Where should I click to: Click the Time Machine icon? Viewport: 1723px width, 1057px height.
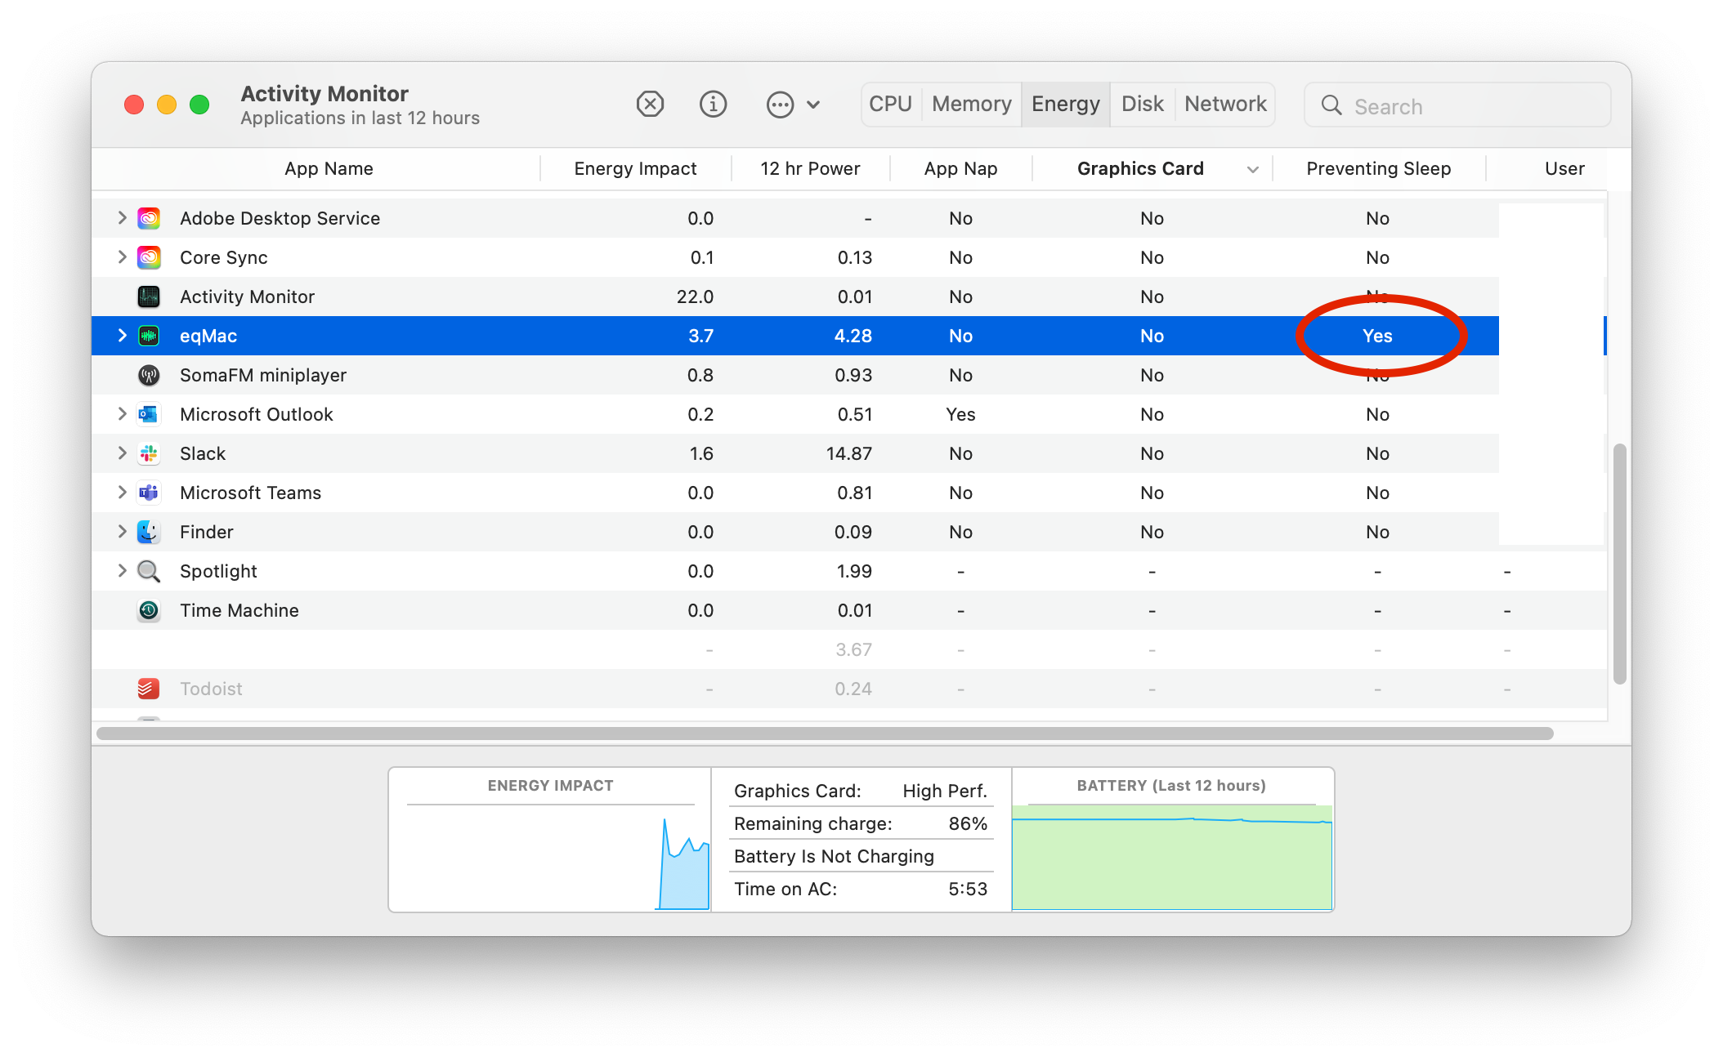click(148, 610)
